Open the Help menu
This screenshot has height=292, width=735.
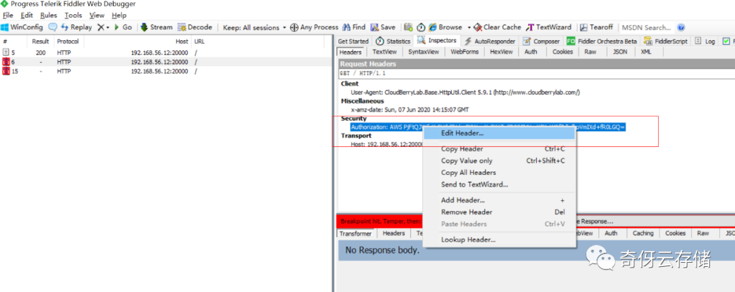coord(119,15)
